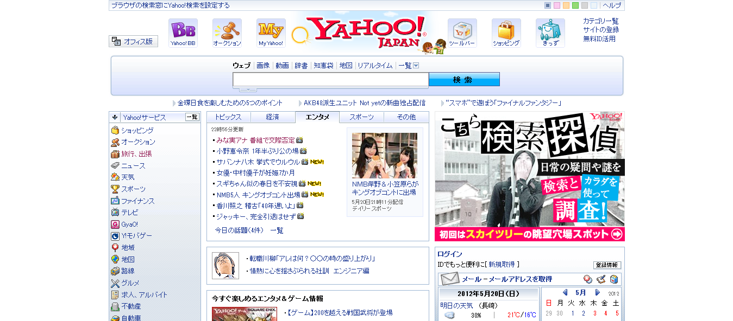733x321 pixels.
Task: Click the notepad with pen icon beside メール
Action: click(x=601, y=279)
